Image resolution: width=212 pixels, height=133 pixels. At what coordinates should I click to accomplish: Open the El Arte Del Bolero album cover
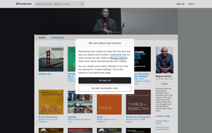click(x=51, y=102)
